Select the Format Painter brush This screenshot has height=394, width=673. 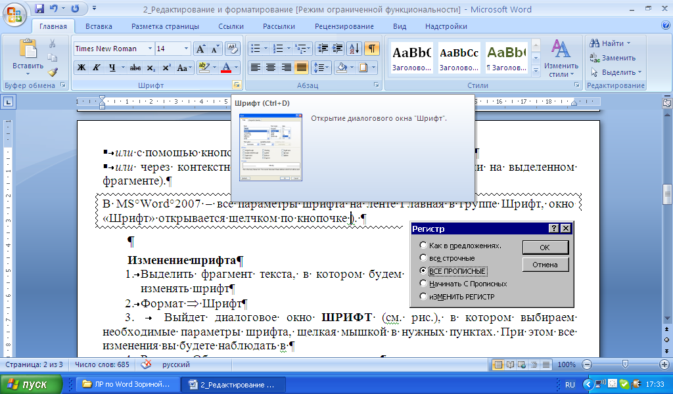coord(53,72)
